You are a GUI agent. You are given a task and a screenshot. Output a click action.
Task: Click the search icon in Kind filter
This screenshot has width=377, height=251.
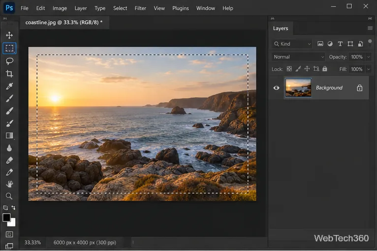pyautogui.click(x=277, y=44)
